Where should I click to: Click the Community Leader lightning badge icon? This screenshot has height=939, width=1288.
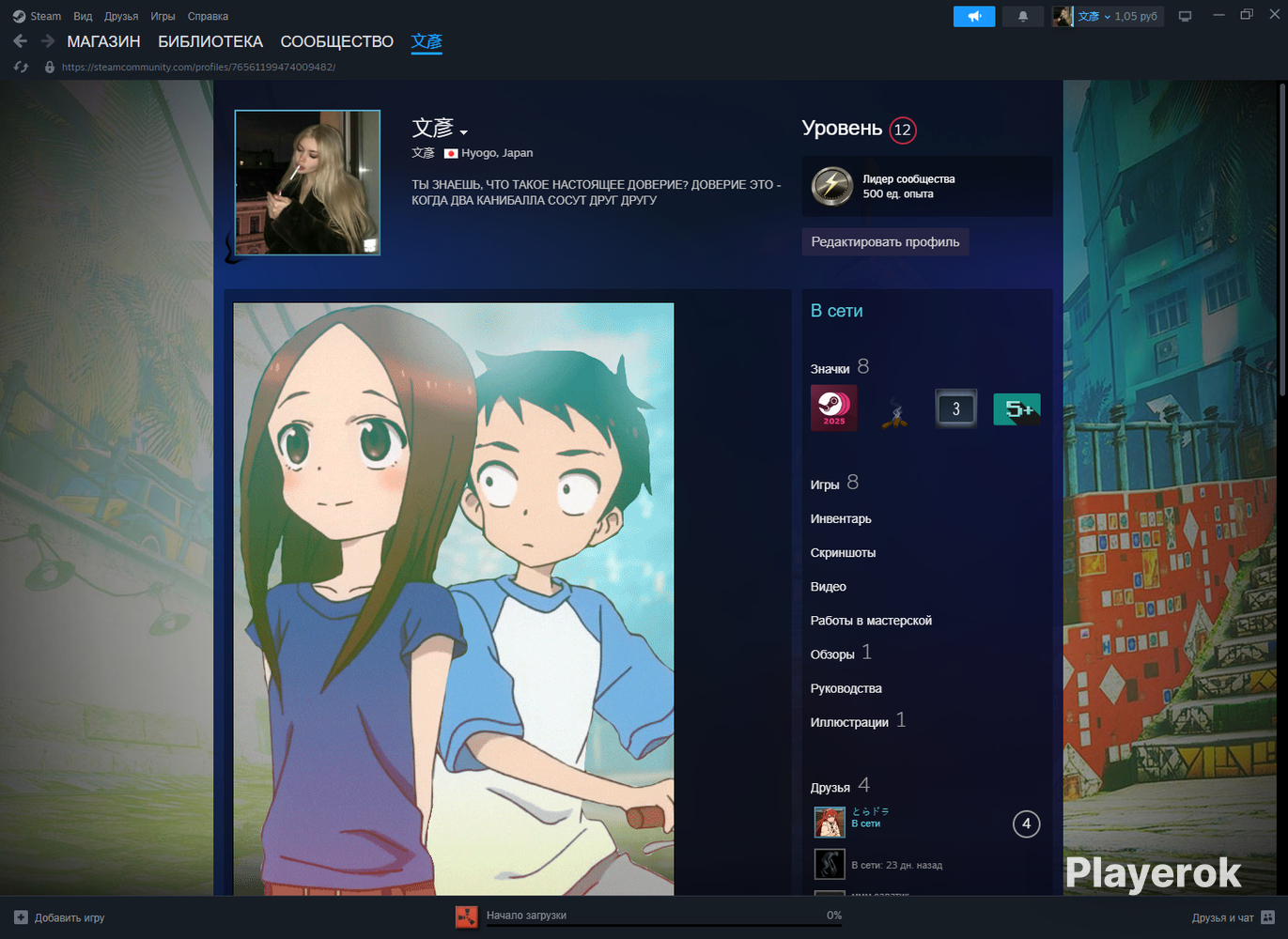tap(832, 186)
